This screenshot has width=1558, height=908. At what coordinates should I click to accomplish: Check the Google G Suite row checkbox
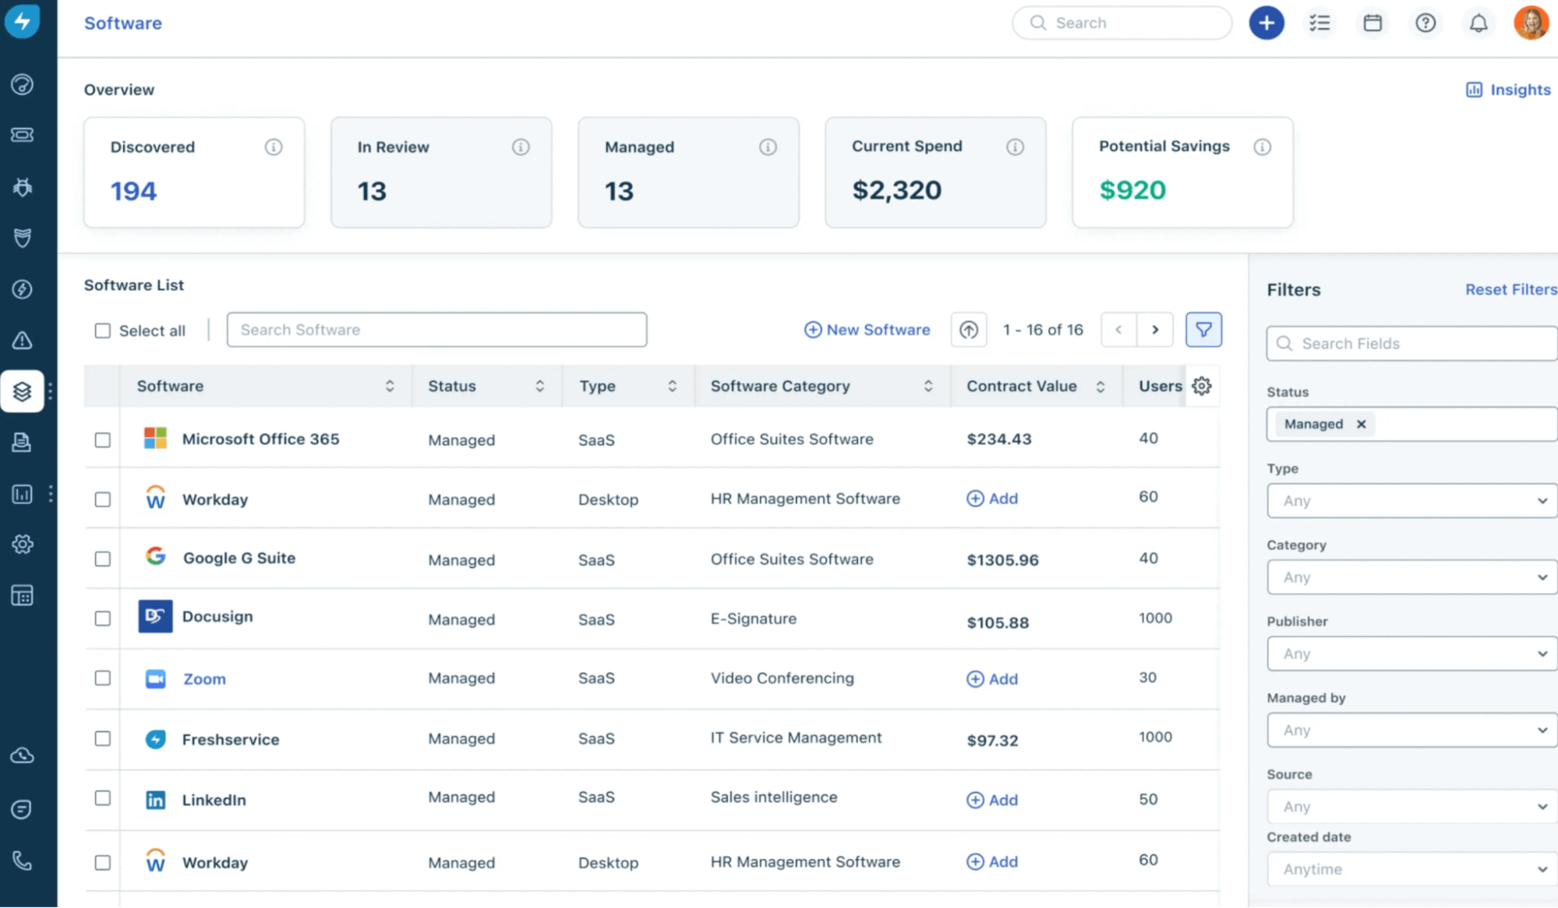pos(102,558)
